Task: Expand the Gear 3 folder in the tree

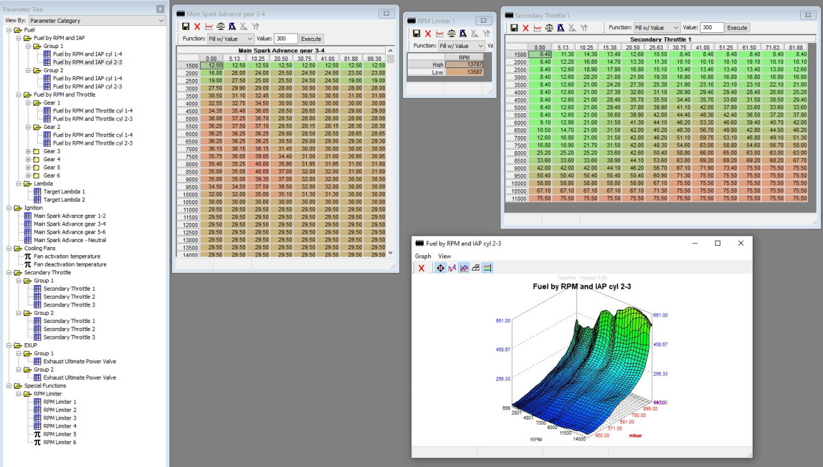Action: point(28,152)
